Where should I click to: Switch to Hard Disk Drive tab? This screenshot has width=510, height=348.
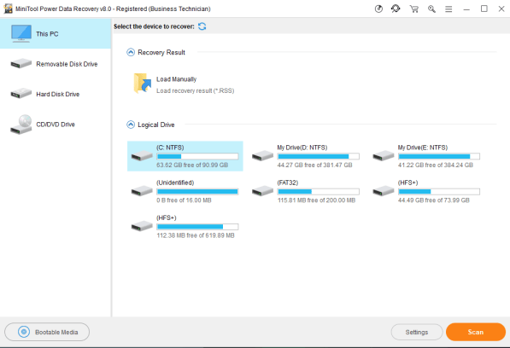(x=56, y=94)
